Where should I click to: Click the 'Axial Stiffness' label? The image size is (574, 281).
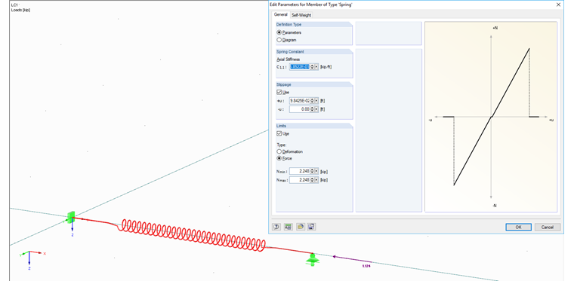288,59
